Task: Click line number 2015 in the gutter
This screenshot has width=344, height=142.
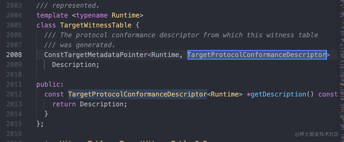Action: (x=14, y=124)
